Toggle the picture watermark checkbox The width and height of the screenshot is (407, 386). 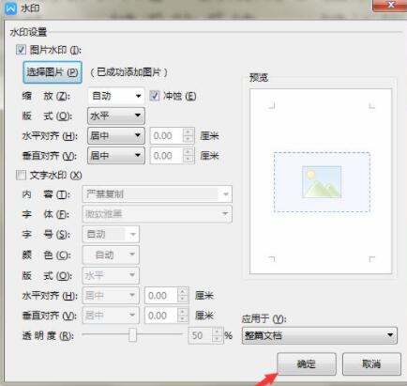pyautogui.click(x=21, y=50)
